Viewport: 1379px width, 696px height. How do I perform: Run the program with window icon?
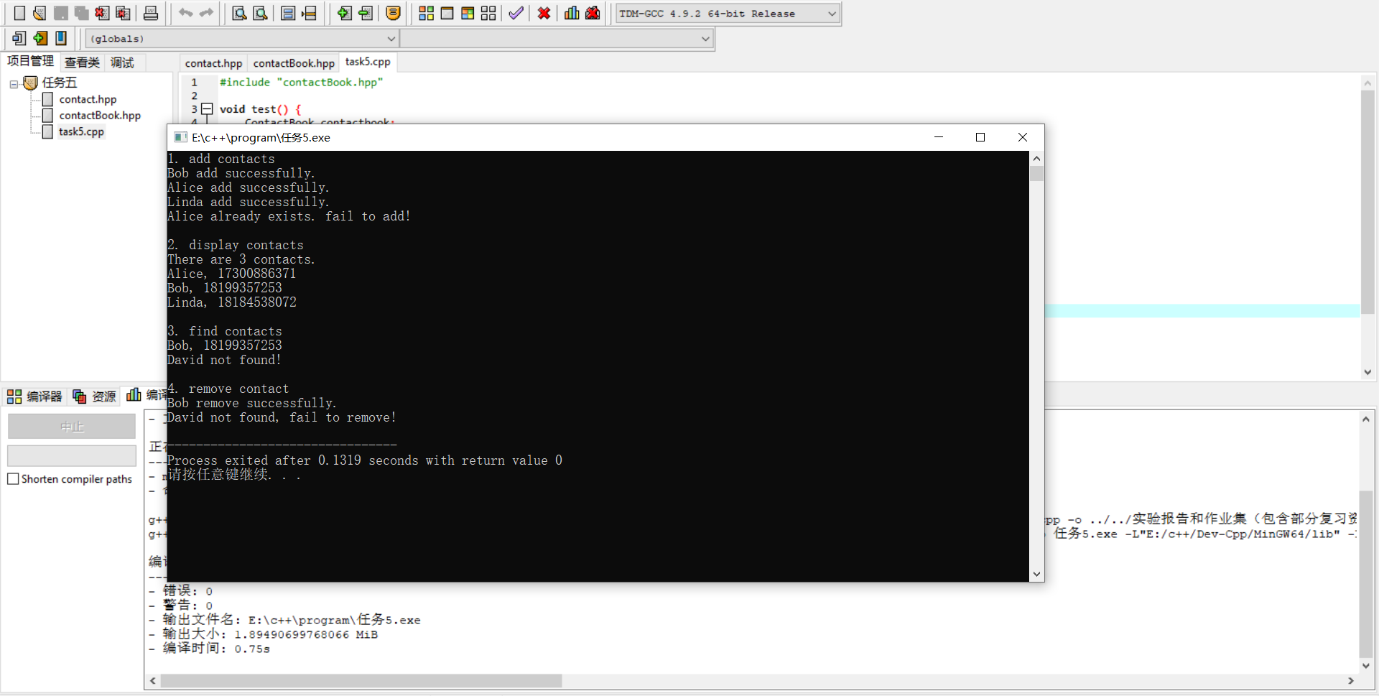[x=447, y=13]
